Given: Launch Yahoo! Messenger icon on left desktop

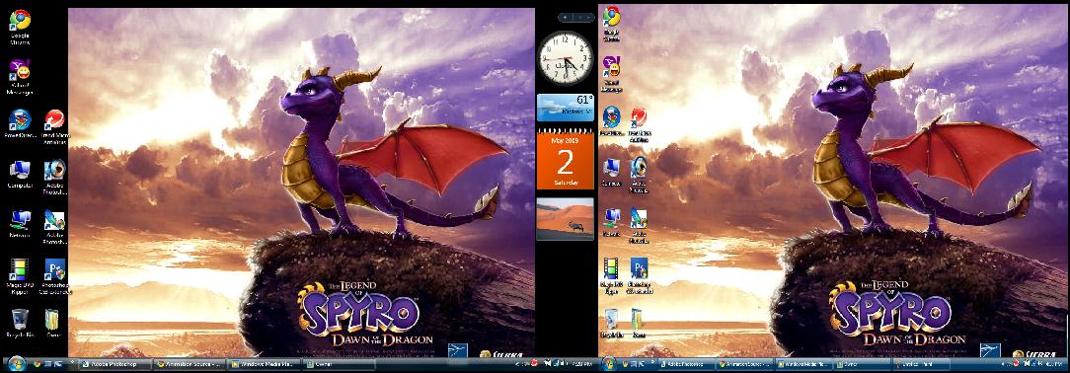Looking at the screenshot, I should click(19, 76).
